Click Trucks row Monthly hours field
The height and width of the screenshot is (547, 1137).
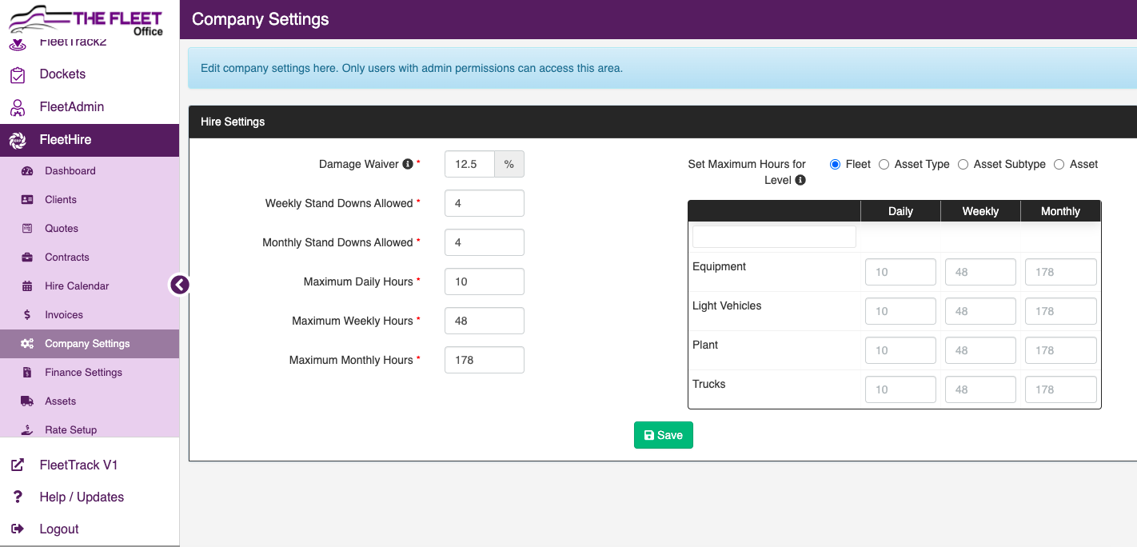coord(1061,389)
